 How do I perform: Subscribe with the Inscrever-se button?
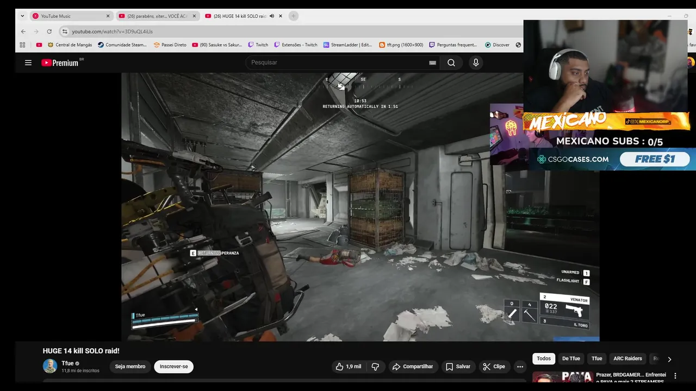coord(174,367)
